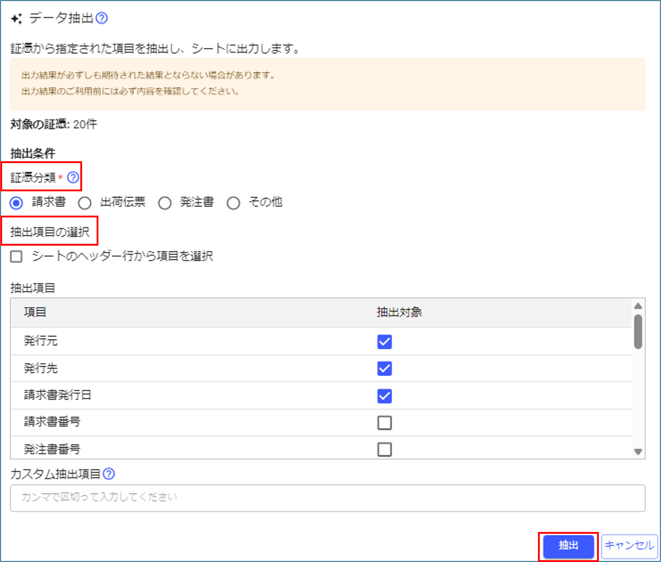661x562 pixels.
Task: Select the 発注書 radio button
Action: 165,203
